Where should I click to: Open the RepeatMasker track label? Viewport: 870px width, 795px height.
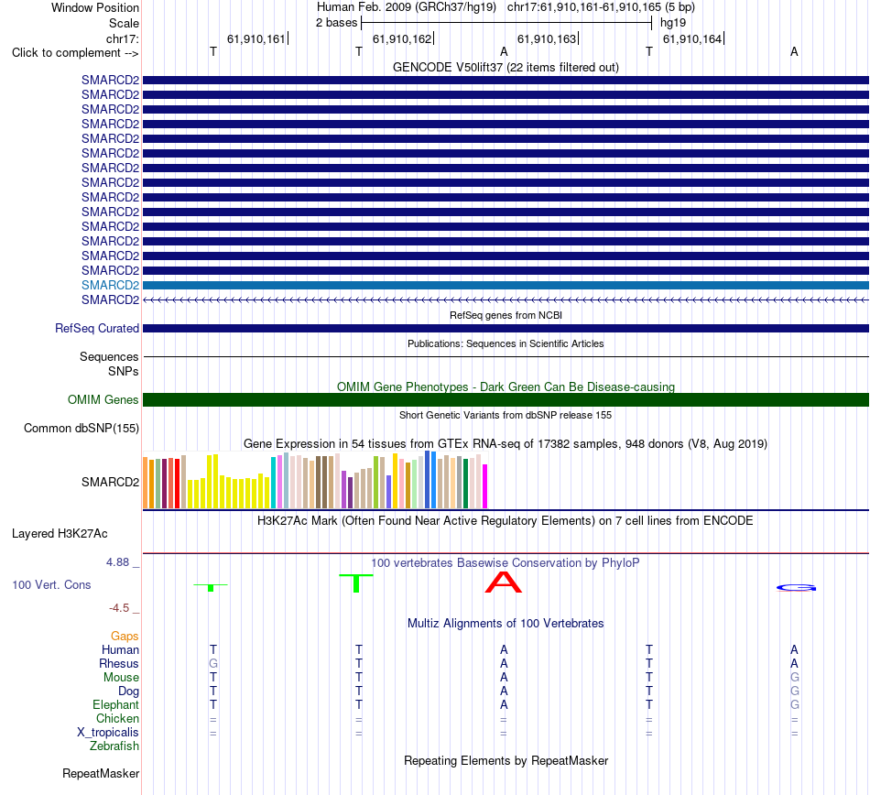coord(101,773)
